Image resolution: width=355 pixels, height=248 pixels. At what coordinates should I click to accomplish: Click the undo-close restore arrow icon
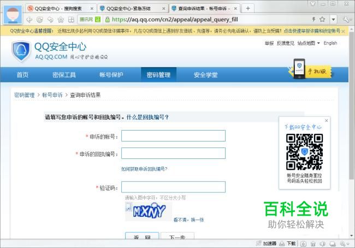click(50, 20)
